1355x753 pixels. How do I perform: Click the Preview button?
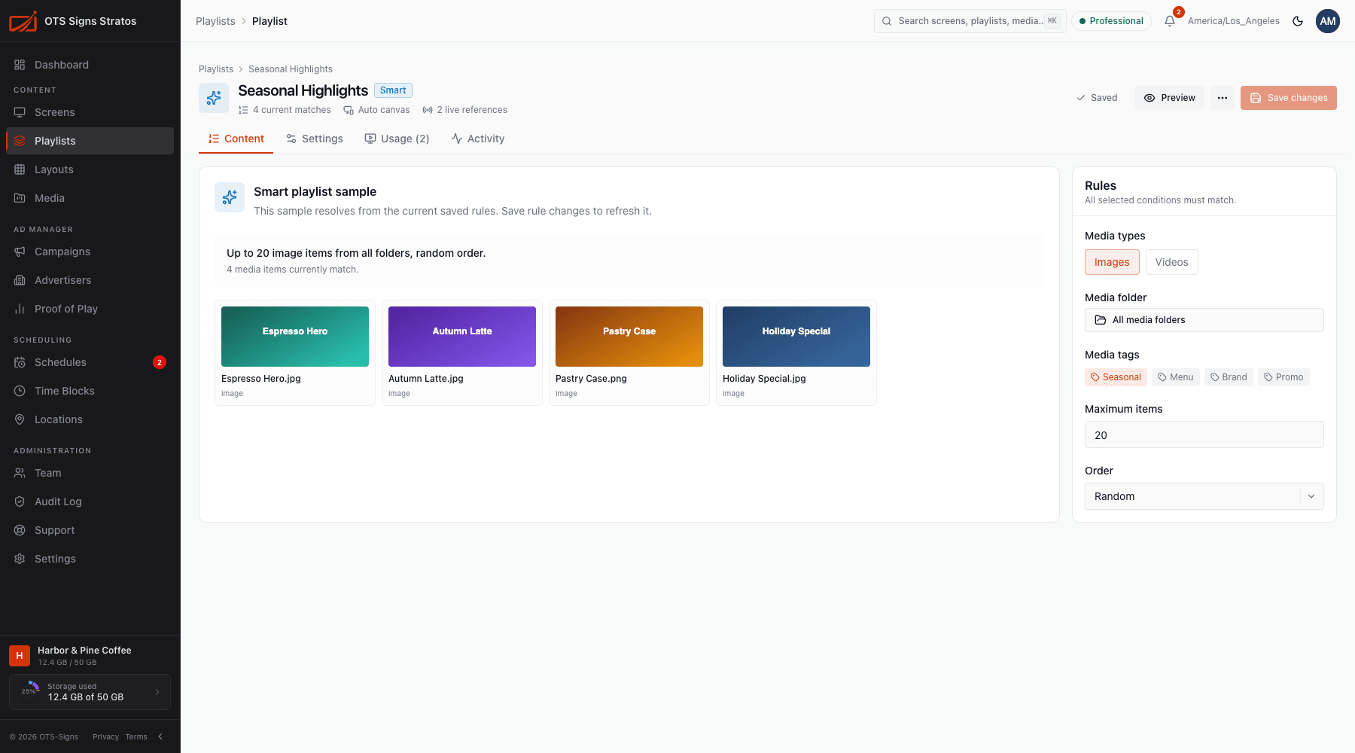point(1170,98)
